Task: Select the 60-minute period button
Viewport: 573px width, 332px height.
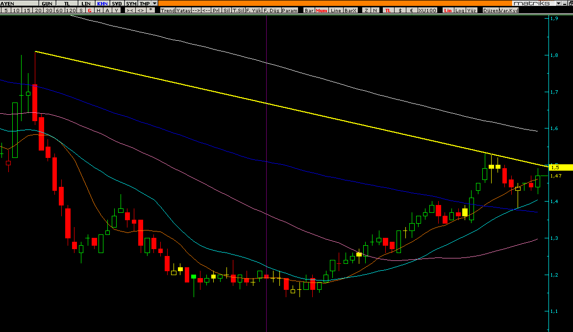Action: click(60, 10)
